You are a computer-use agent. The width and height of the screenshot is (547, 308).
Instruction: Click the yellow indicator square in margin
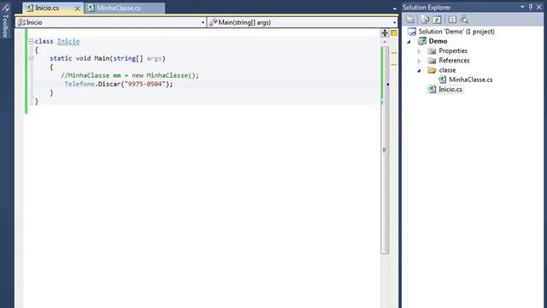point(394,33)
